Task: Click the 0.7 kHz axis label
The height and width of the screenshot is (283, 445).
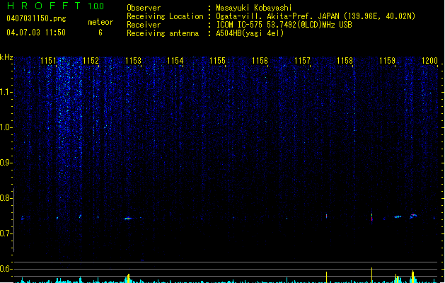Action: click(x=6, y=233)
